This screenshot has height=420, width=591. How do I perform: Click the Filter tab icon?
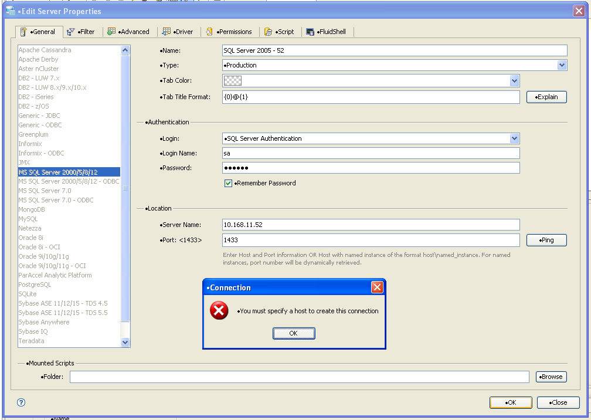coord(70,32)
